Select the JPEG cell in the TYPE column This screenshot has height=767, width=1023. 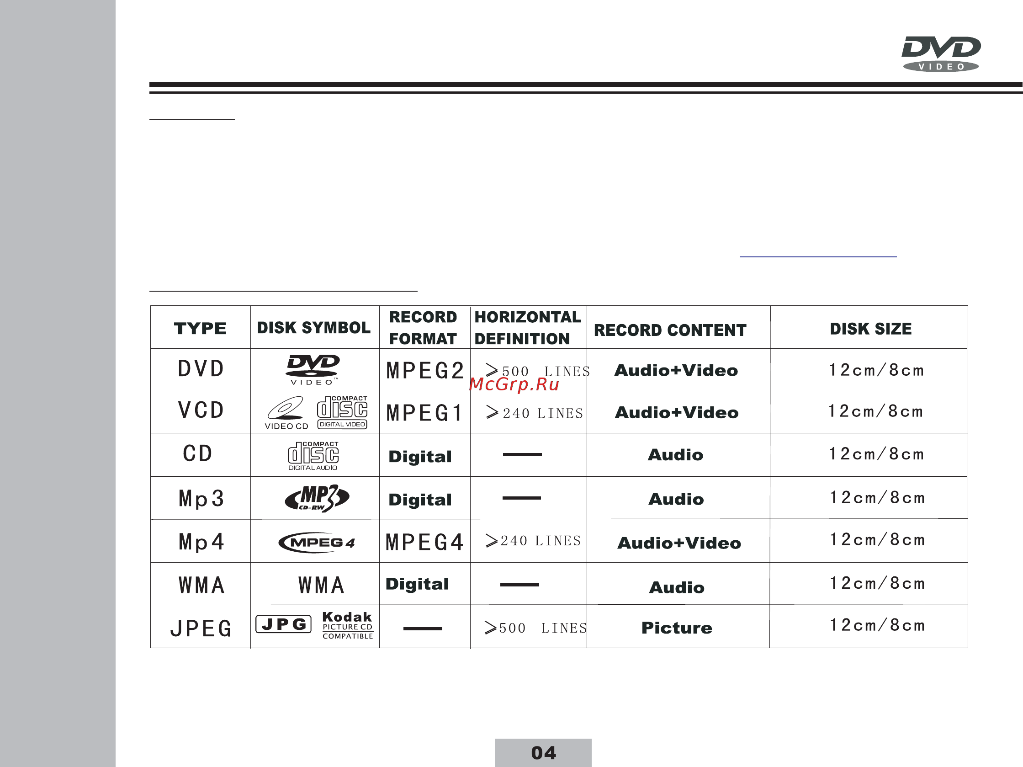201,629
